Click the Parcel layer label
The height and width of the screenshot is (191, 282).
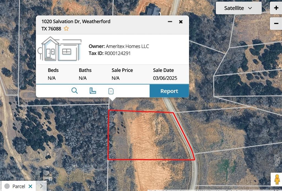(x=19, y=186)
